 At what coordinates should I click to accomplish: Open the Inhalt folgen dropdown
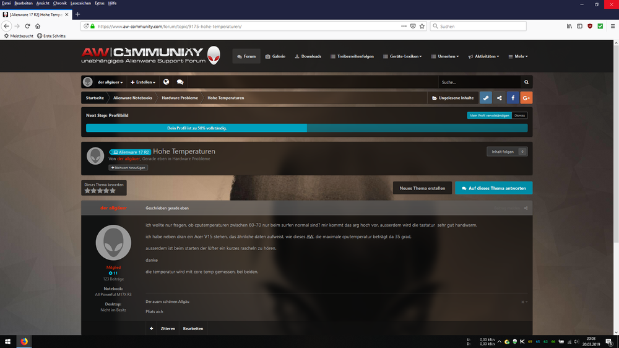507,152
